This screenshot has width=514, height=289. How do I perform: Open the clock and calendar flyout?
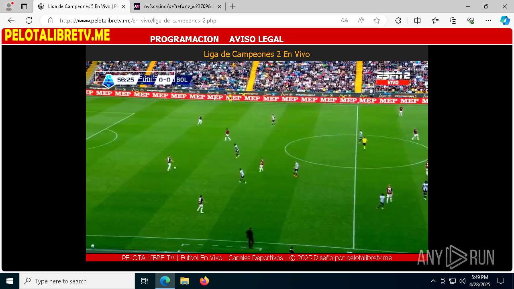click(480, 281)
